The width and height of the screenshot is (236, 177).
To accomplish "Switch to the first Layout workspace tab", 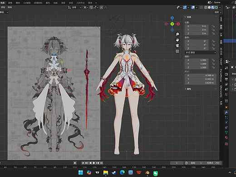I will tap(3, 3).
